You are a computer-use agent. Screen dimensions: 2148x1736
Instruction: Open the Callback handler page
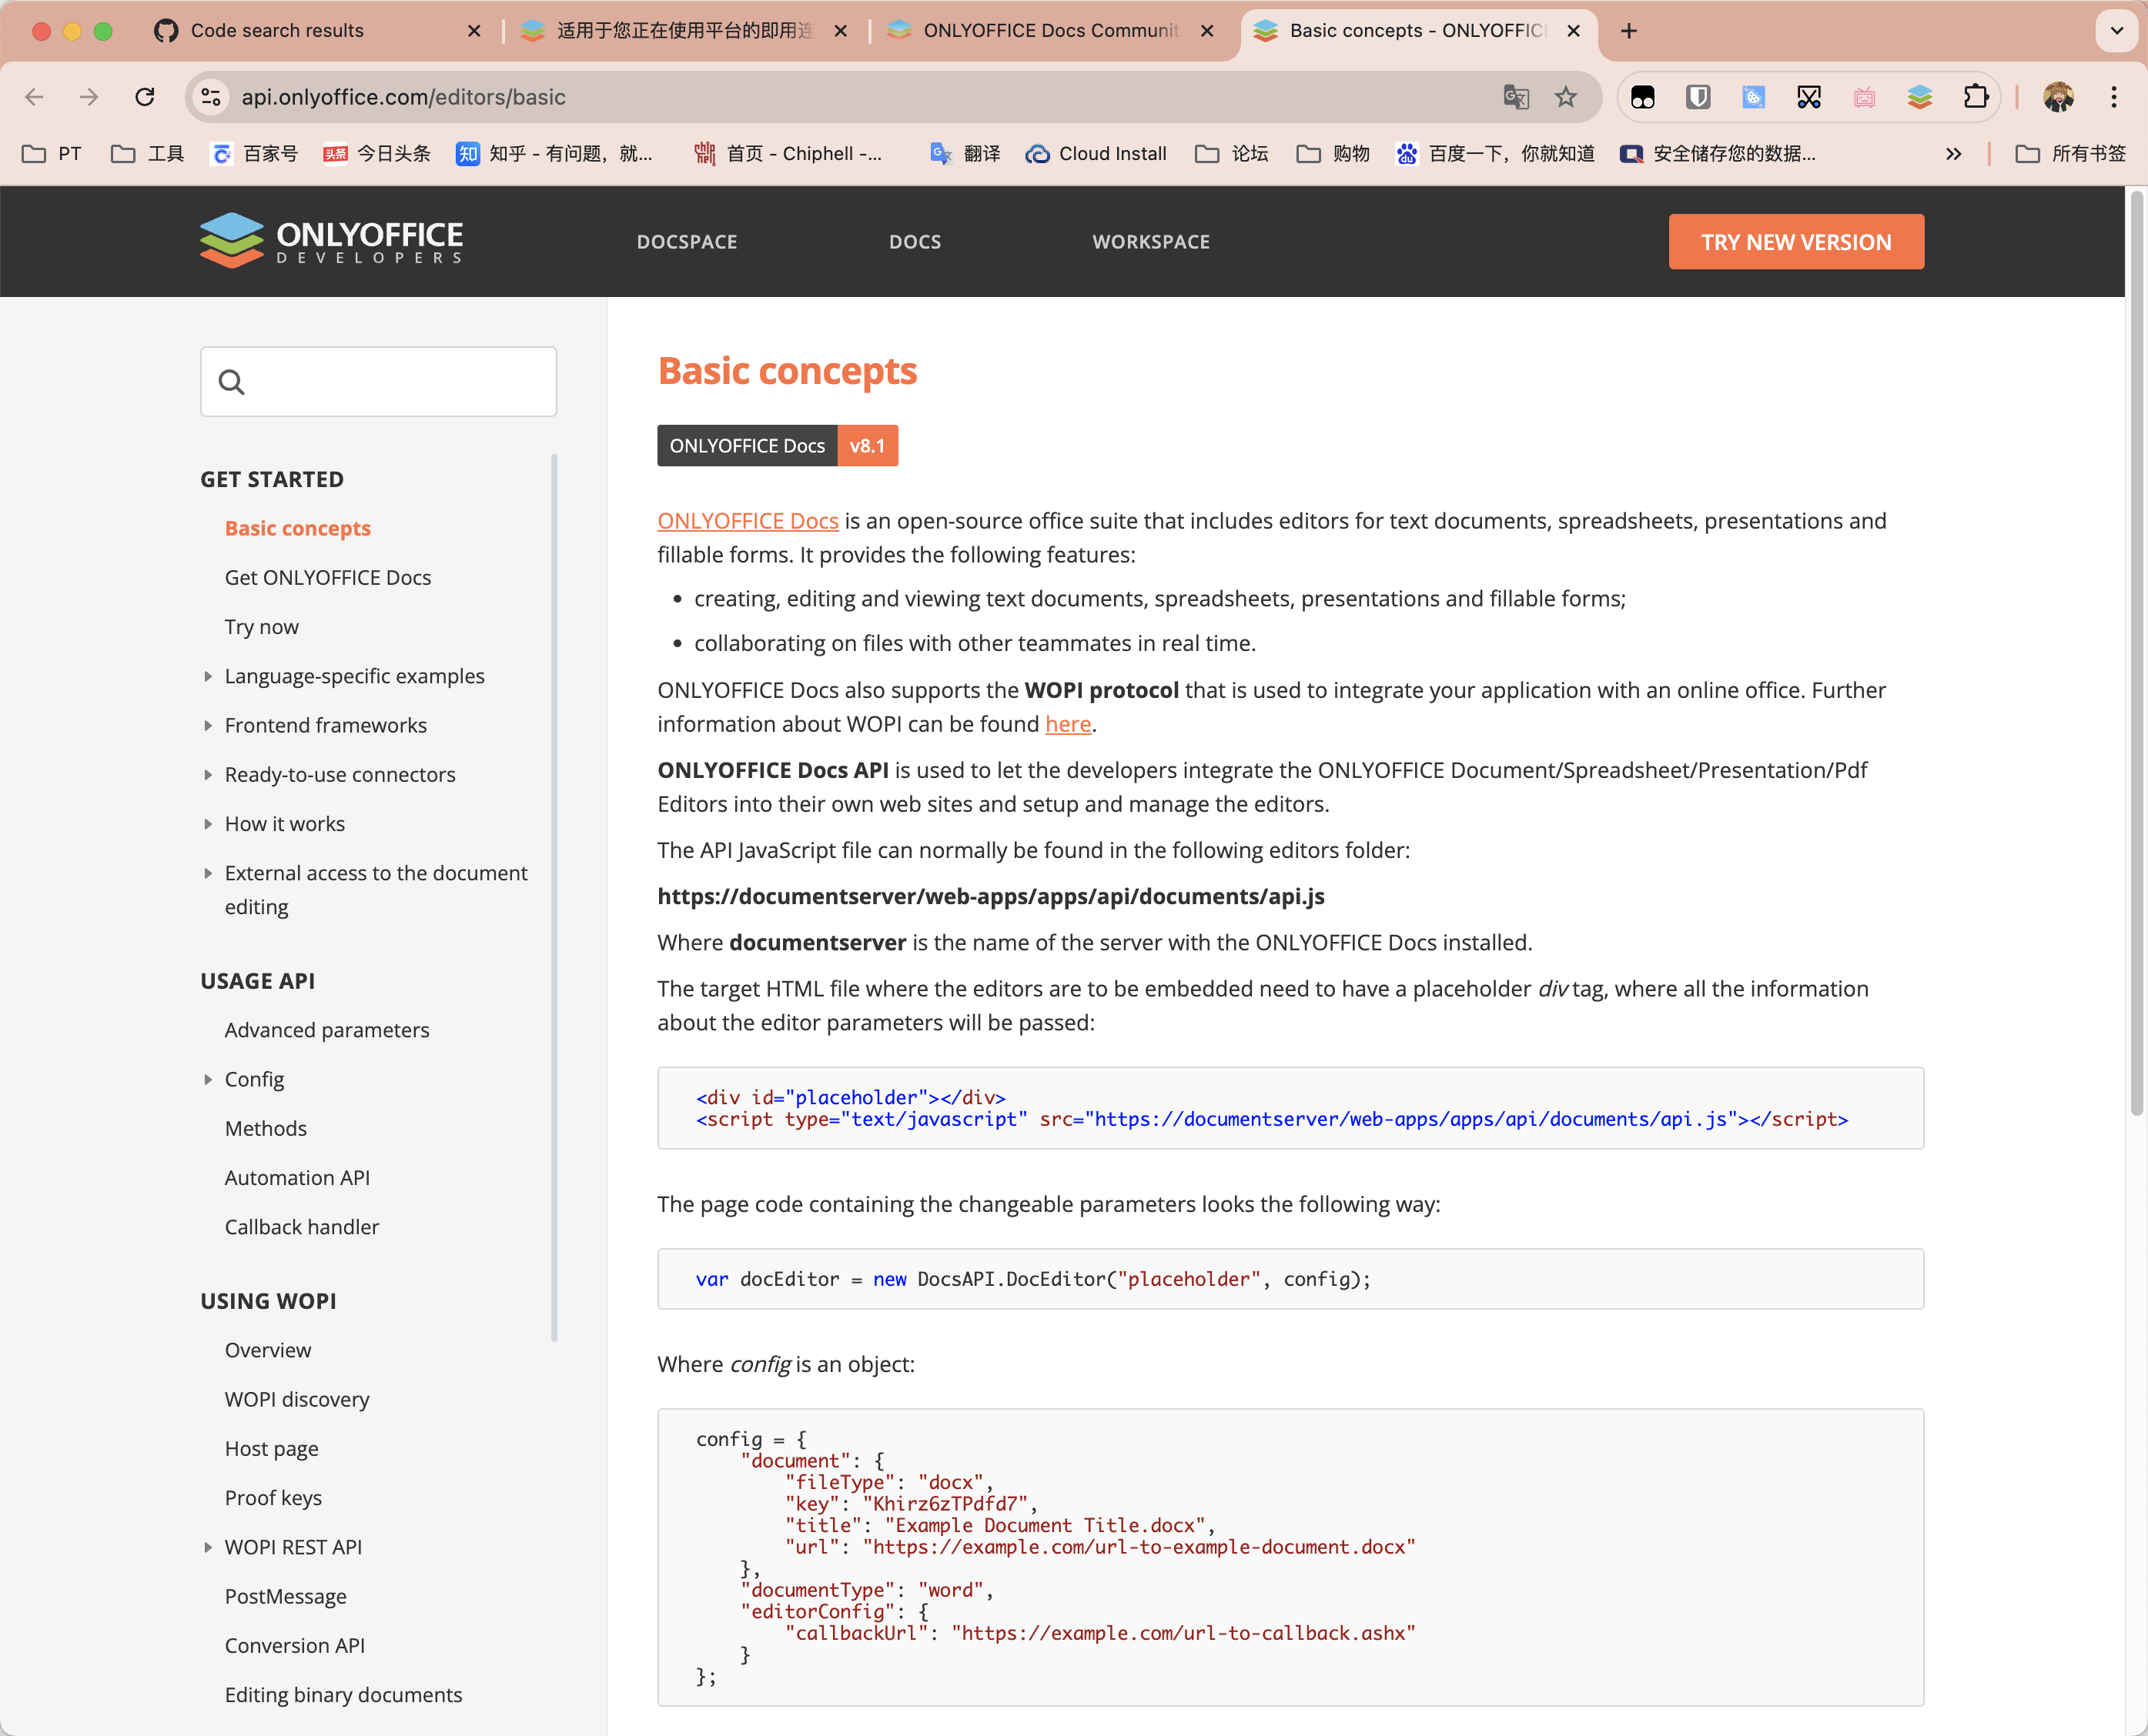click(x=301, y=1227)
